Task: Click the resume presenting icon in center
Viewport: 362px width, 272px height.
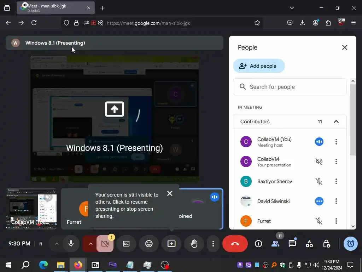Action: 115,109
